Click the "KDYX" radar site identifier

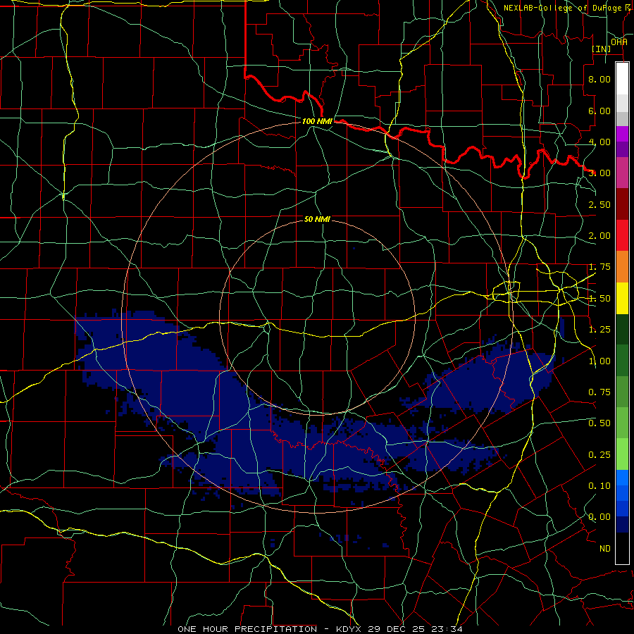click(x=349, y=629)
